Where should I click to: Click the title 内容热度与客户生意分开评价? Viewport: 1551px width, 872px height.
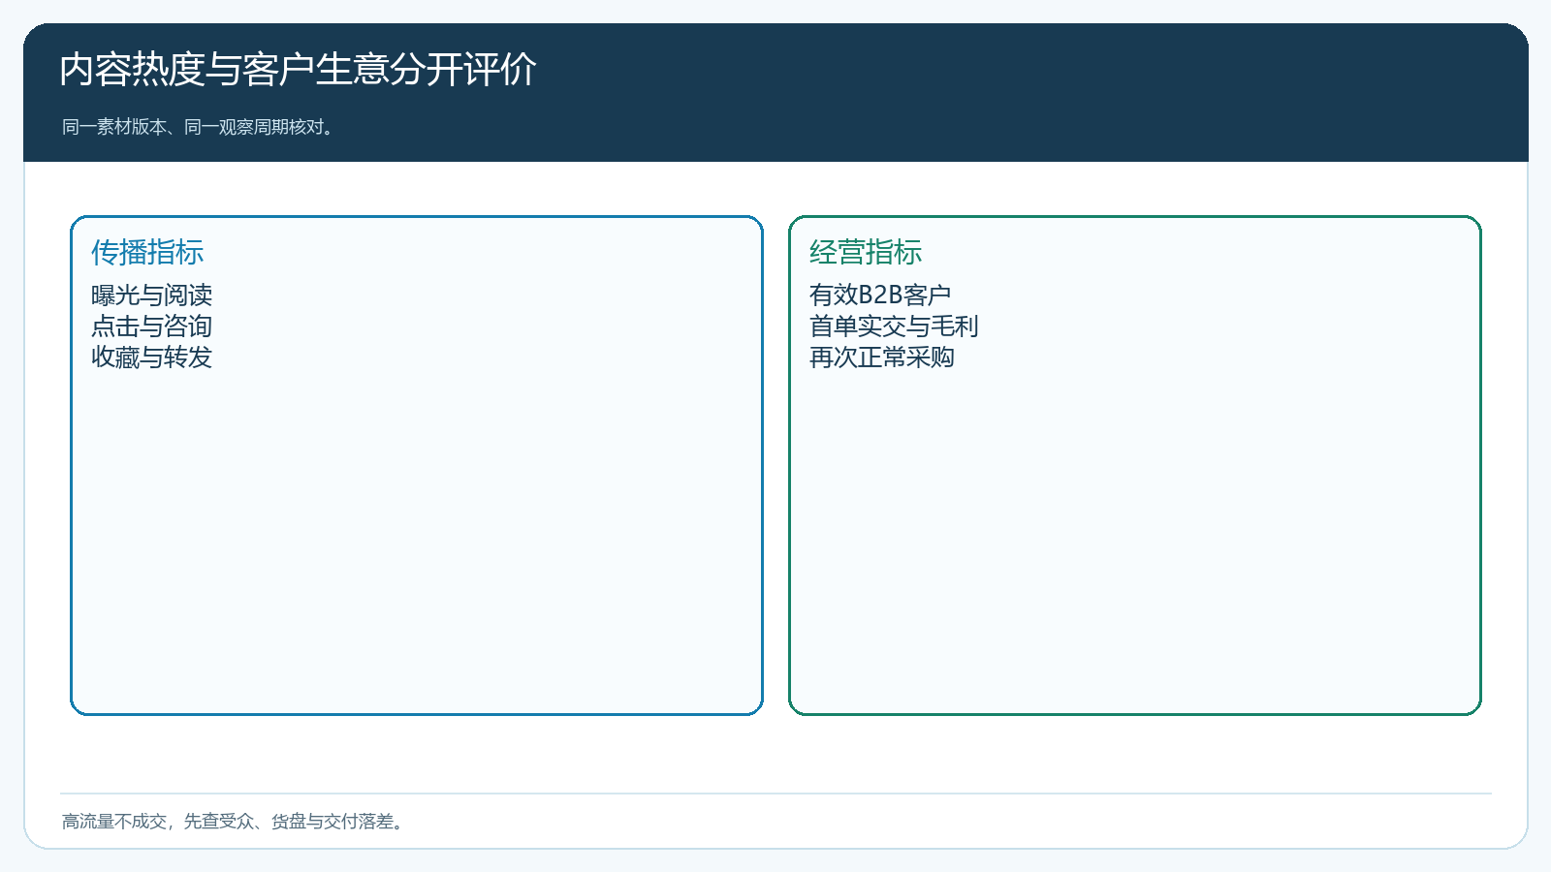click(298, 70)
